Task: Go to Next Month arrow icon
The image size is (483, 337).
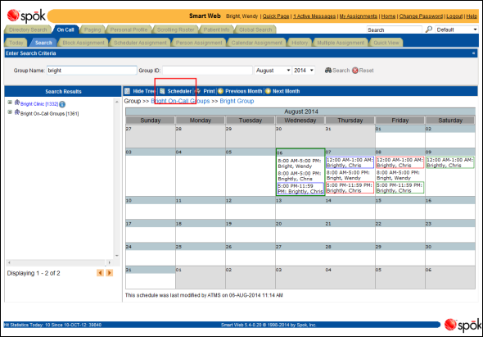Action: [x=268, y=91]
